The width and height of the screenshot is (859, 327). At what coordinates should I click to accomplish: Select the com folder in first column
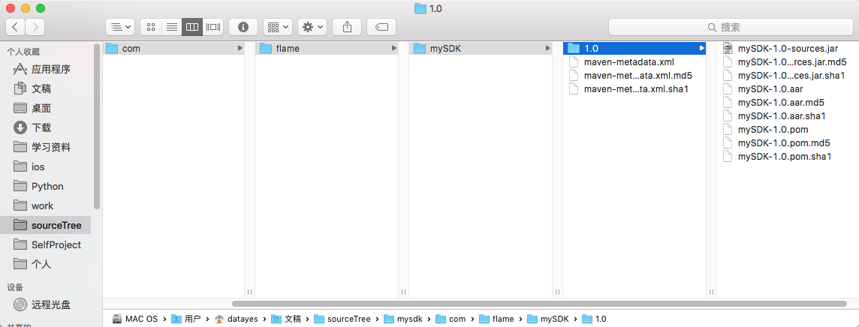[x=173, y=49]
